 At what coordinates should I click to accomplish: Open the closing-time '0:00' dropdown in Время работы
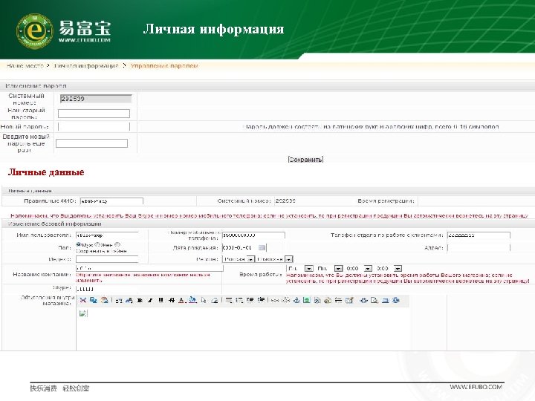389,269
